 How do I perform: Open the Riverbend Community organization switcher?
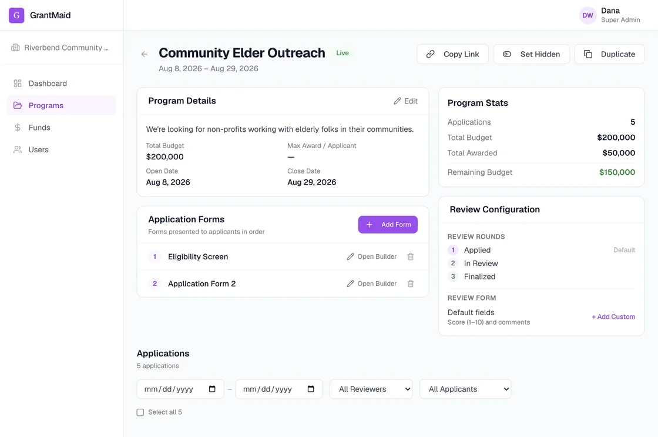(61, 48)
